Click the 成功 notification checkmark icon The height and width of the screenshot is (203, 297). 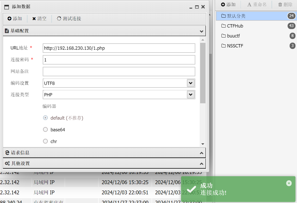[191, 189]
